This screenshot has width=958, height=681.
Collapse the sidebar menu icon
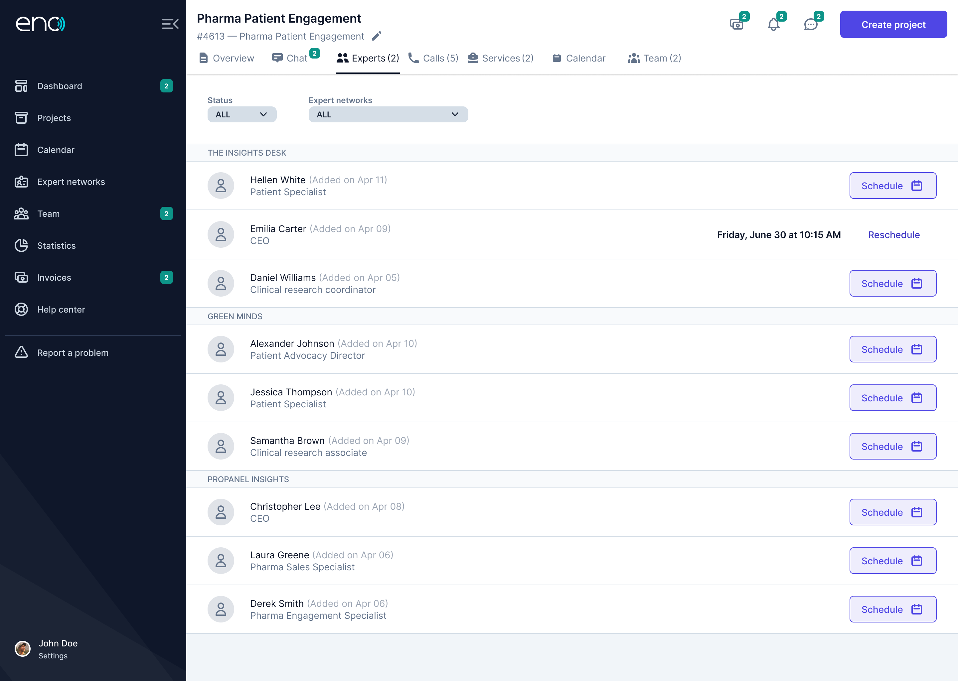pos(170,24)
